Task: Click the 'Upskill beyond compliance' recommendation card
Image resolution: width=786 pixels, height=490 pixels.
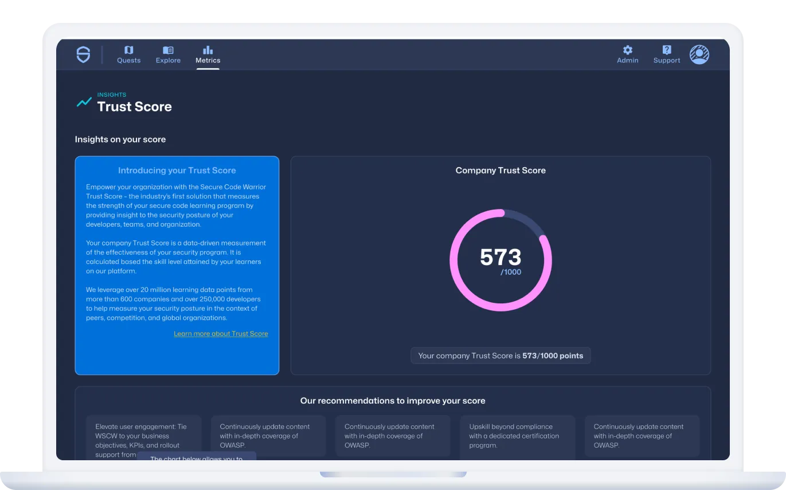Action: click(x=517, y=436)
